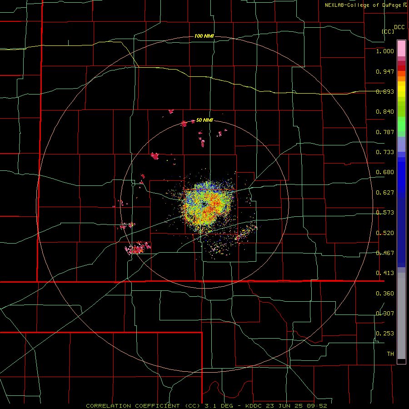The height and width of the screenshot is (409, 409).
Task: Click the '100 NMI' range ring label
Action: 204,36
